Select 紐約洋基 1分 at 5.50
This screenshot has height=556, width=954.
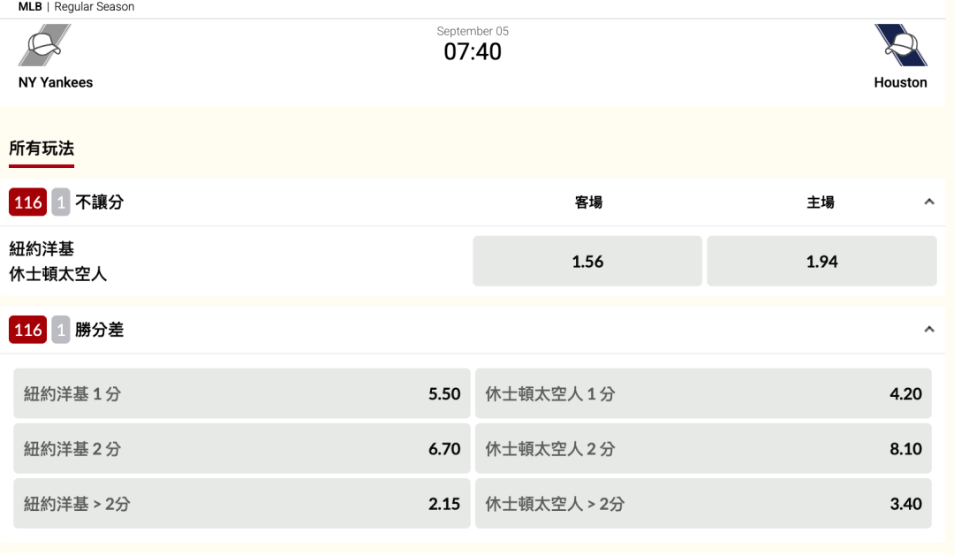241,393
